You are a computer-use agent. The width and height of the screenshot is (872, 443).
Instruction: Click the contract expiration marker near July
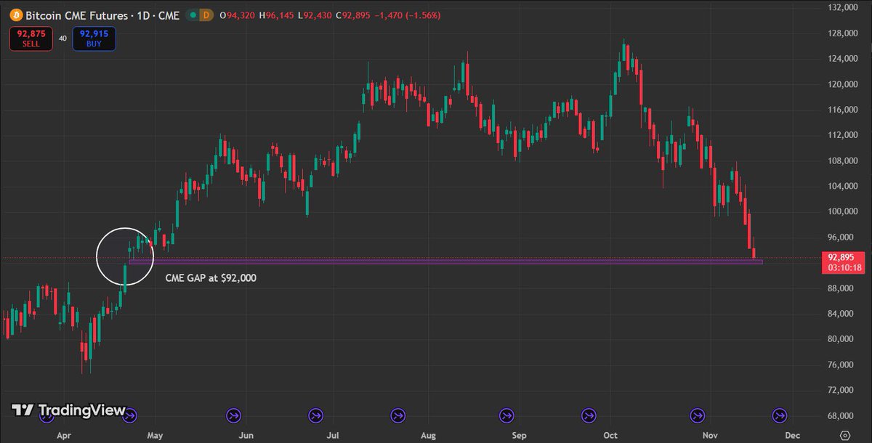316,416
